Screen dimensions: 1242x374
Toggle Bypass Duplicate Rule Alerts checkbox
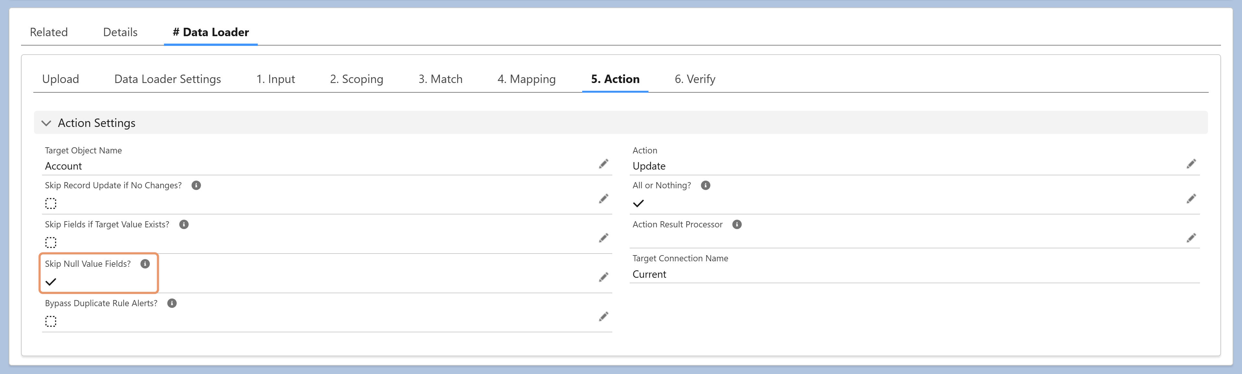click(51, 322)
